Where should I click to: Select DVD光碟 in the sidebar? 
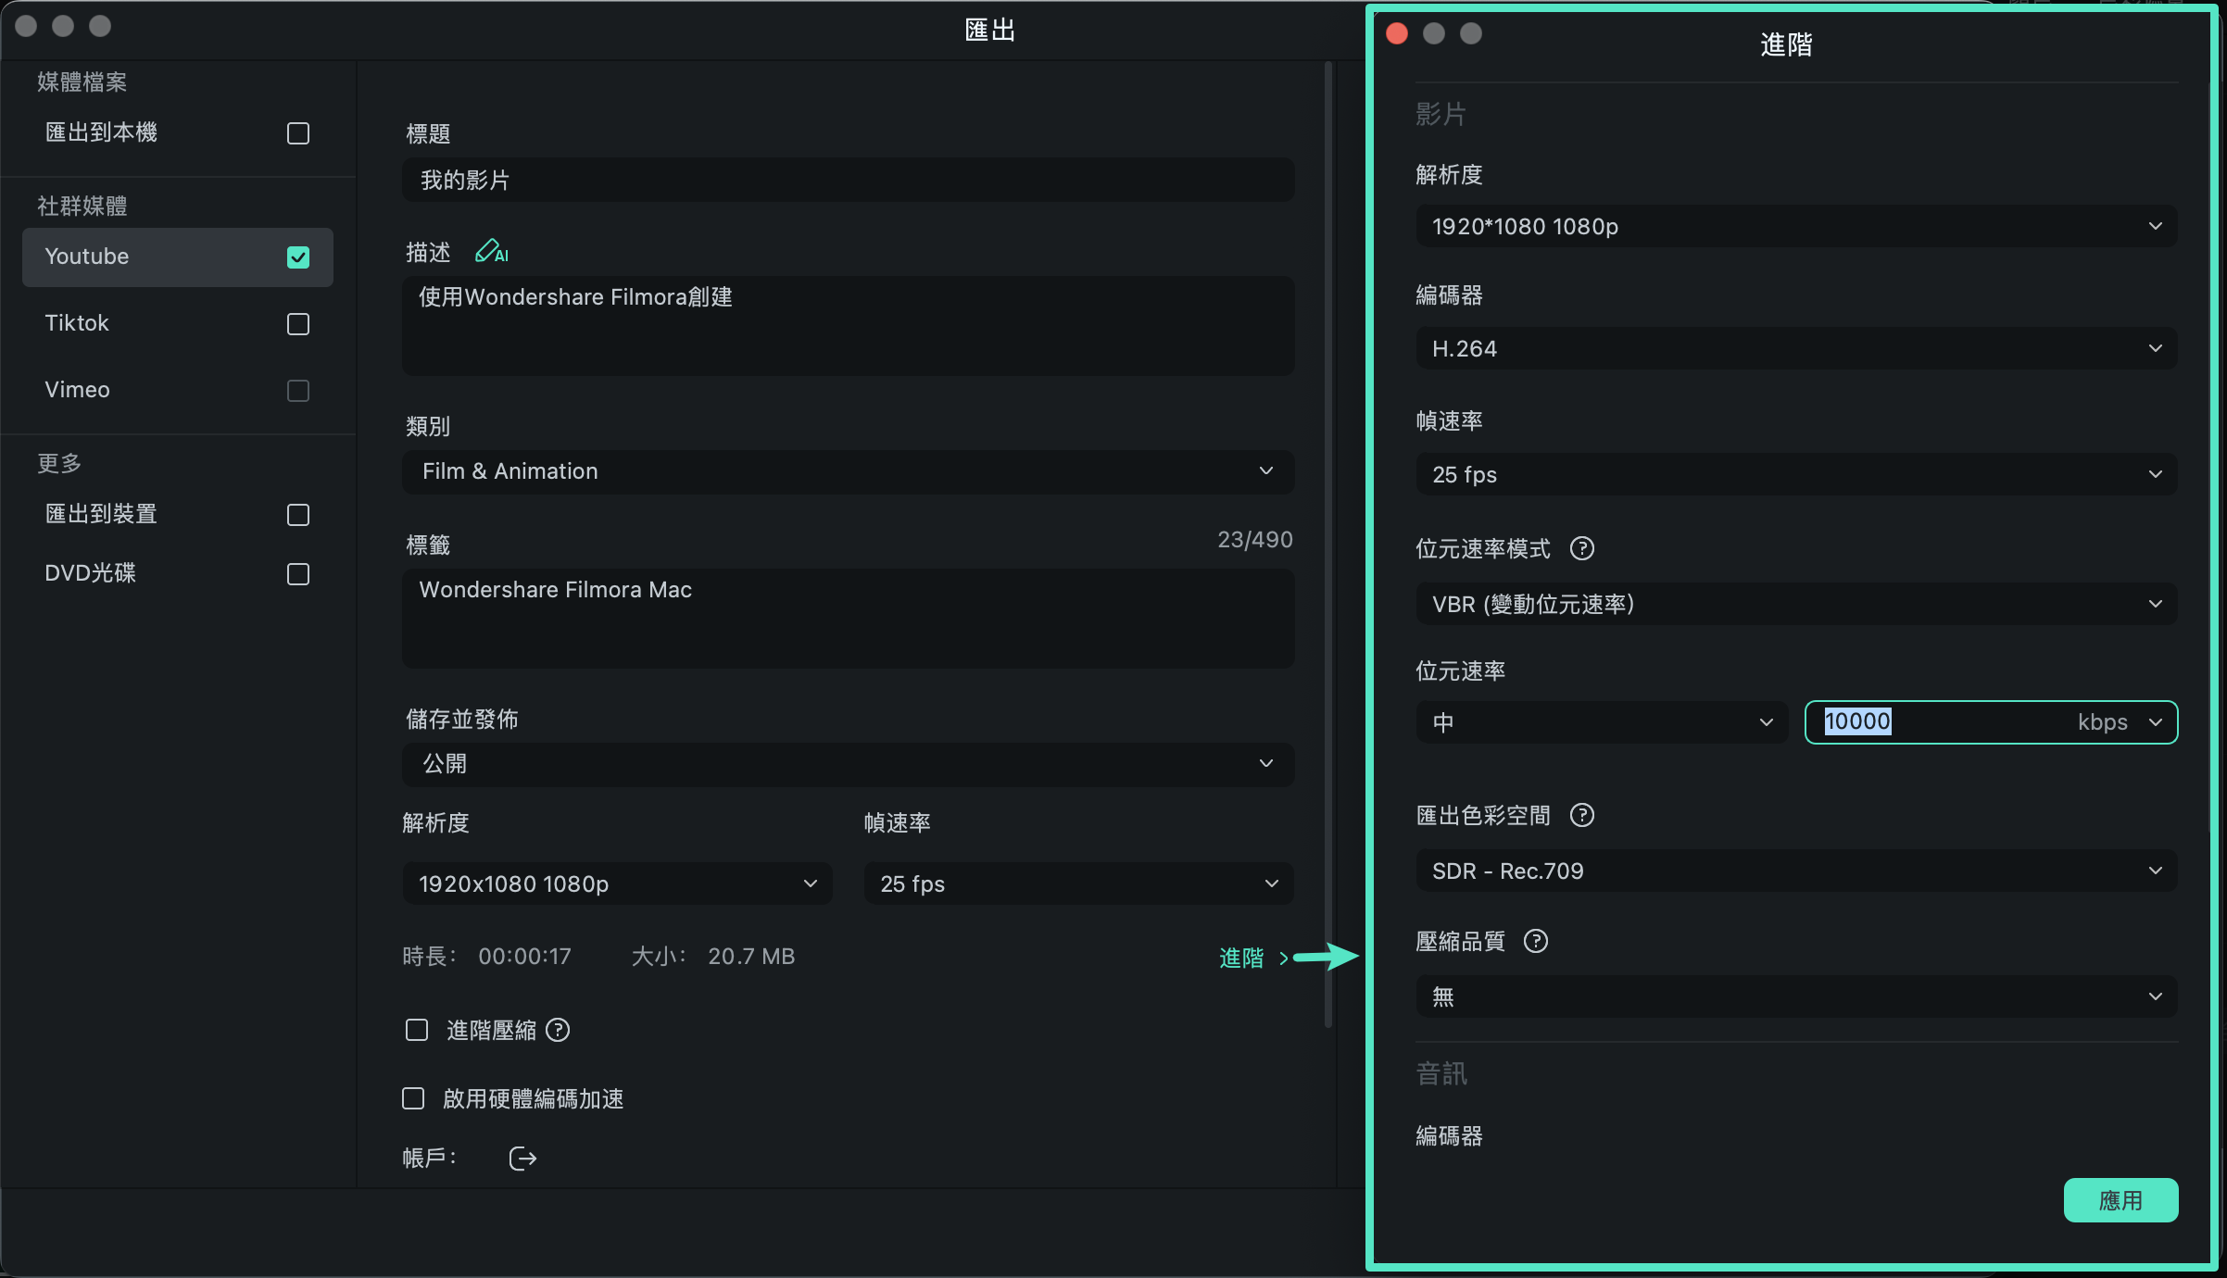(178, 573)
